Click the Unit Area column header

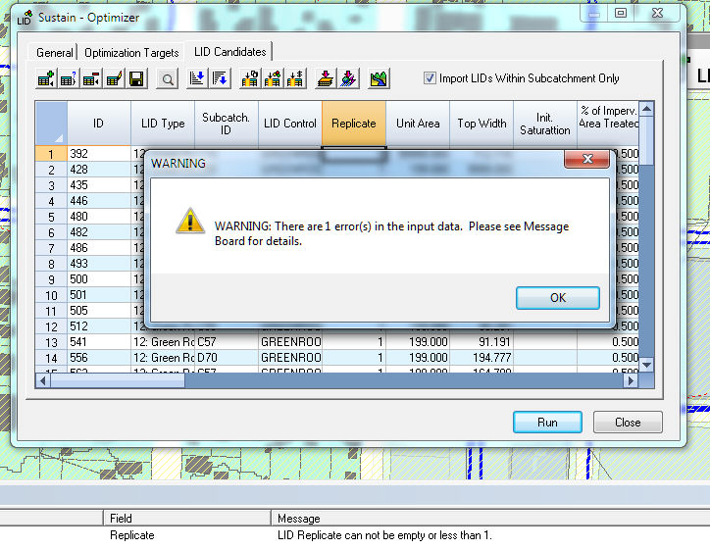point(418,124)
